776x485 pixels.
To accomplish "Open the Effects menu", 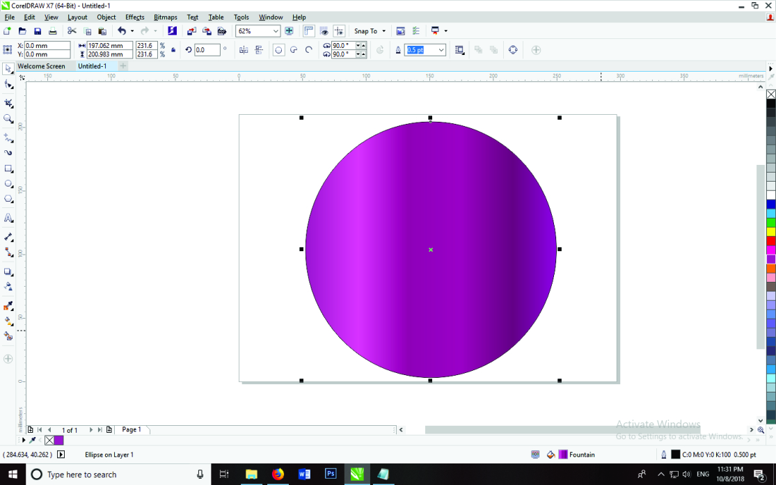I will tap(134, 17).
